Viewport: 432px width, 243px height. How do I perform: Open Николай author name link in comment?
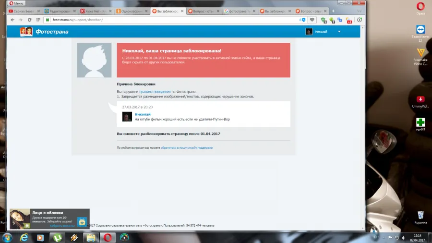tap(143, 114)
